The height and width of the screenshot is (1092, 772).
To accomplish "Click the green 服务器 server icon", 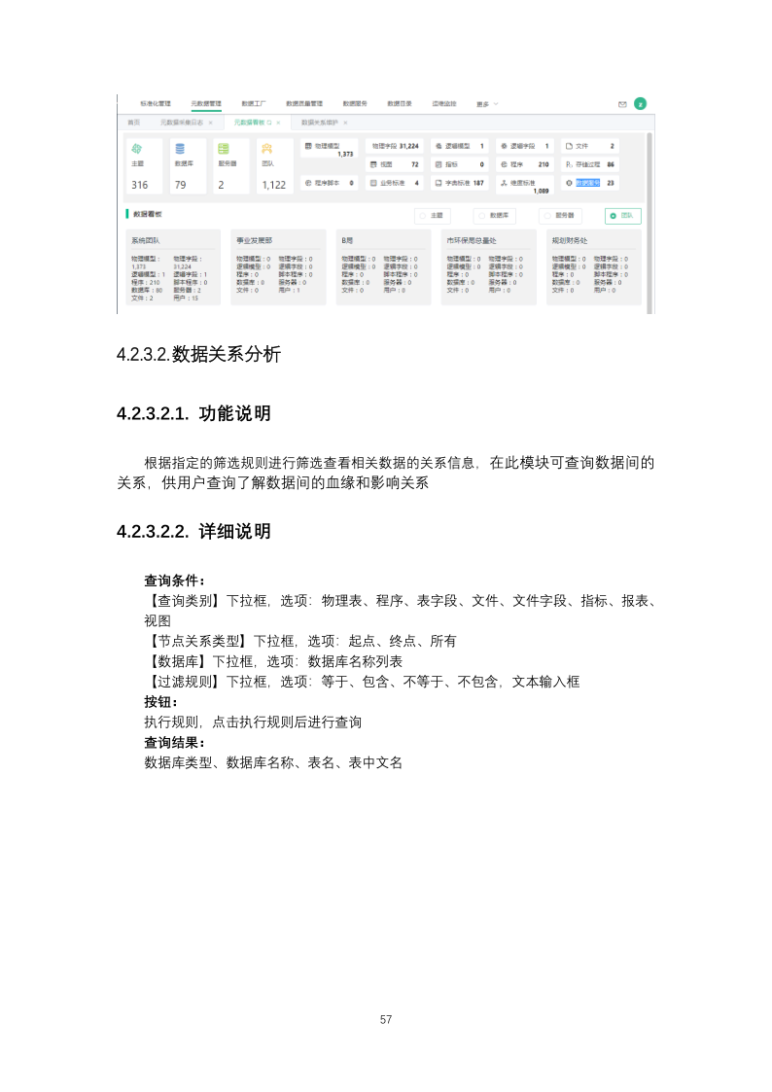I will [224, 149].
